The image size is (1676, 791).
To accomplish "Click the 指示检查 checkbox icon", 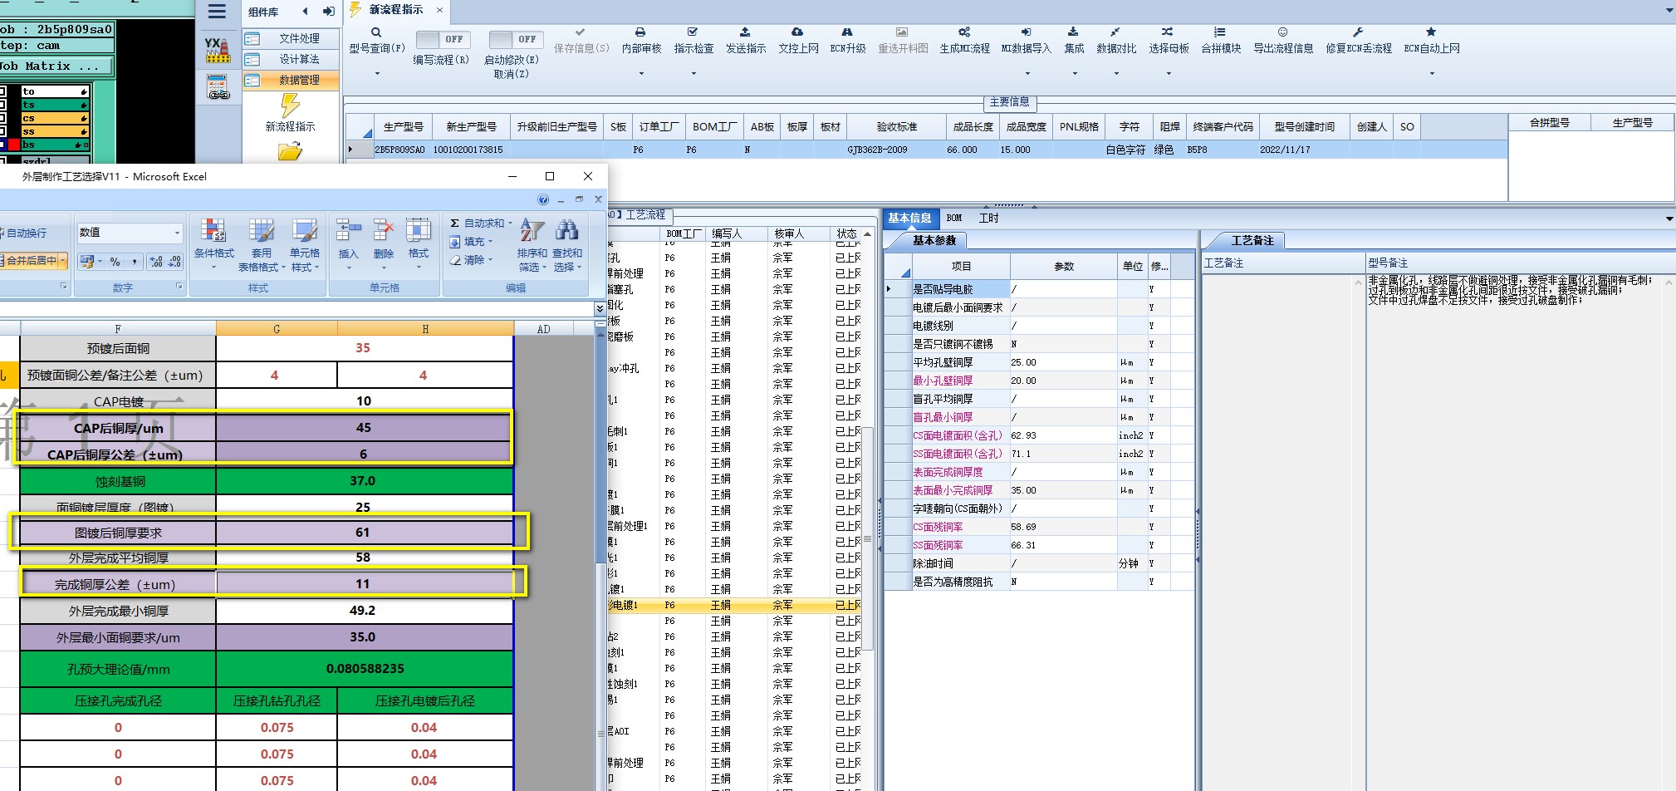I will pos(693,32).
